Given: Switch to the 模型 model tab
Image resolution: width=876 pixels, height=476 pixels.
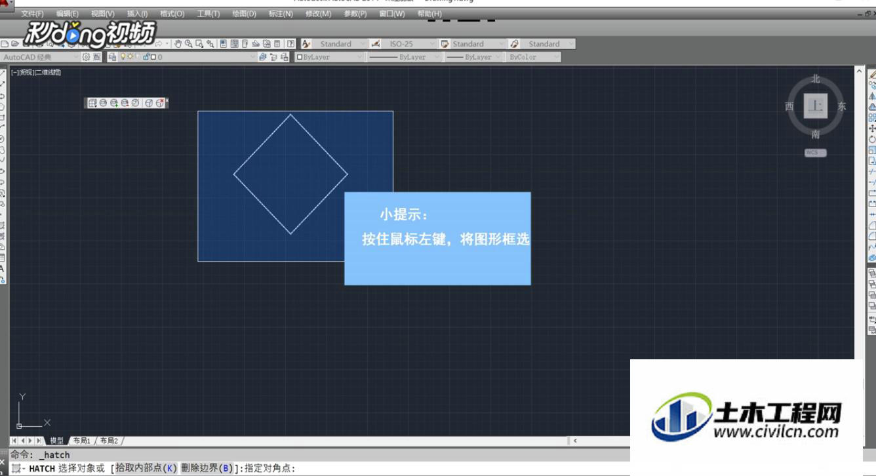Looking at the screenshot, I should coord(57,441).
